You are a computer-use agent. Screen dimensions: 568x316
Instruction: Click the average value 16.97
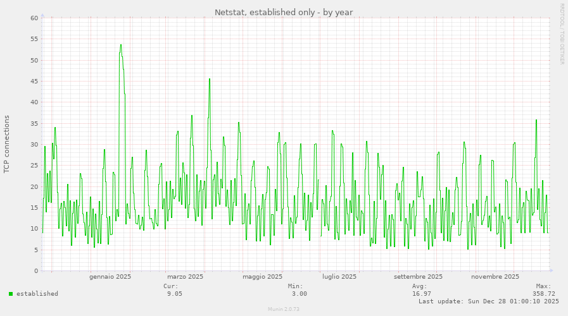422,294
